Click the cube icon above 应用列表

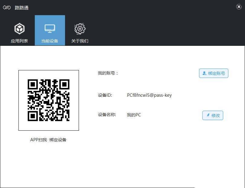pyautogui.click(x=19, y=28)
